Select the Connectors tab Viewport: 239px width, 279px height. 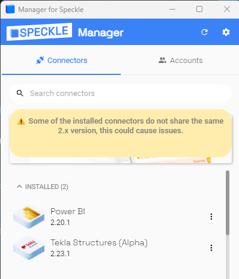pyautogui.click(x=61, y=60)
